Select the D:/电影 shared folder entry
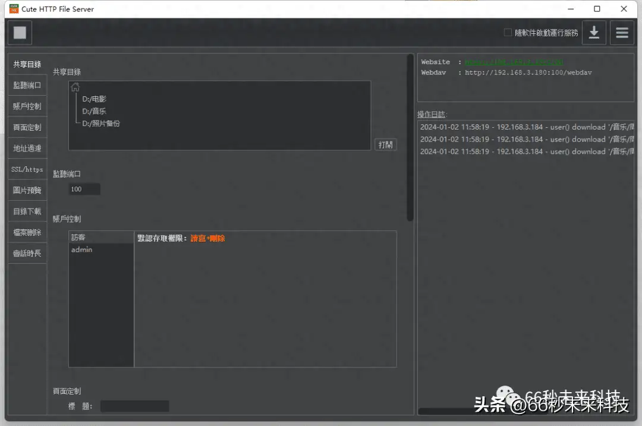 (95, 99)
